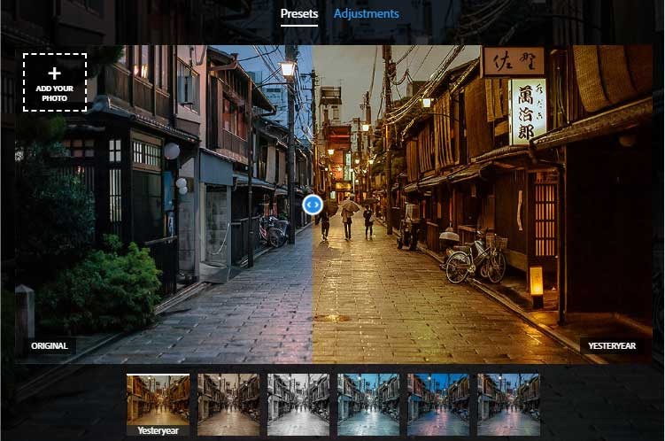The height and width of the screenshot is (441, 665).
Task: Click the lit Japanese signboard in the preview
Action: 528,111
